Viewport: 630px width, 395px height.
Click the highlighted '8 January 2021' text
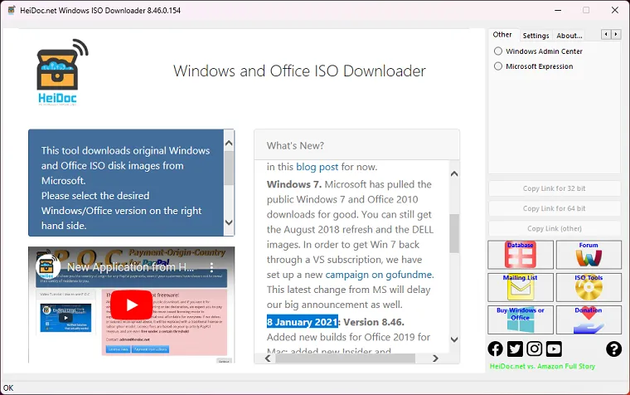(x=302, y=322)
